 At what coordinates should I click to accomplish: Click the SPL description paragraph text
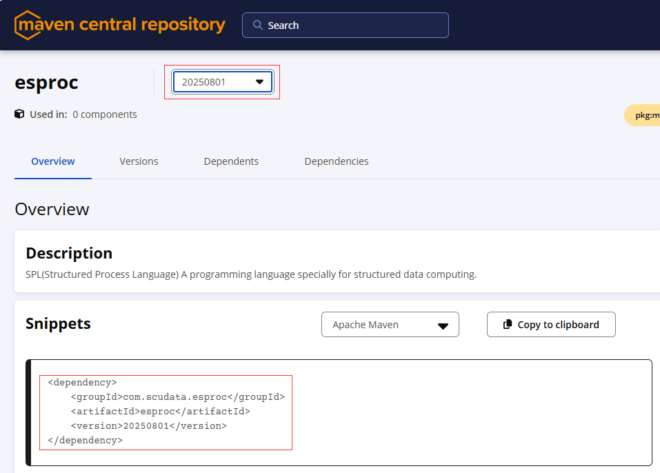pyautogui.click(x=250, y=274)
